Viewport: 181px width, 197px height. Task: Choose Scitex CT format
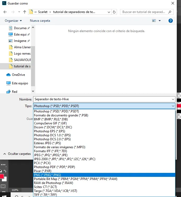coord(104,187)
